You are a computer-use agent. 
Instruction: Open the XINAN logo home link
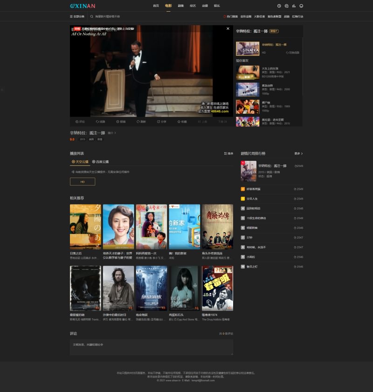pyautogui.click(x=83, y=6)
